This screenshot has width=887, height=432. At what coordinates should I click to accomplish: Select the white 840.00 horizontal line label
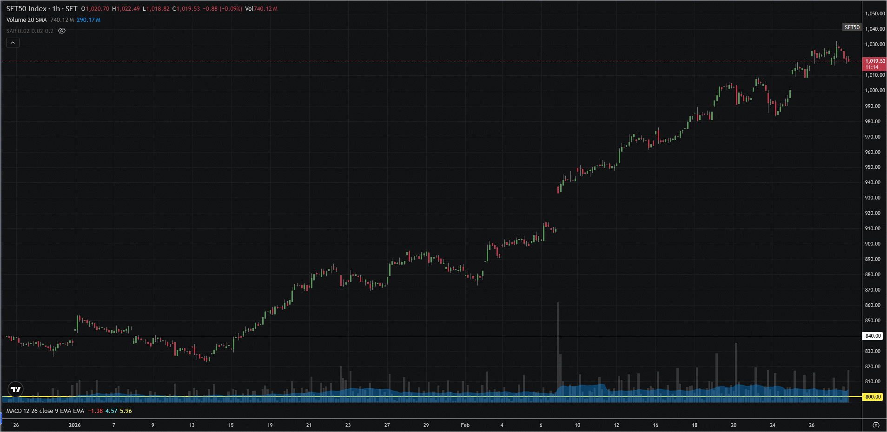click(873, 336)
